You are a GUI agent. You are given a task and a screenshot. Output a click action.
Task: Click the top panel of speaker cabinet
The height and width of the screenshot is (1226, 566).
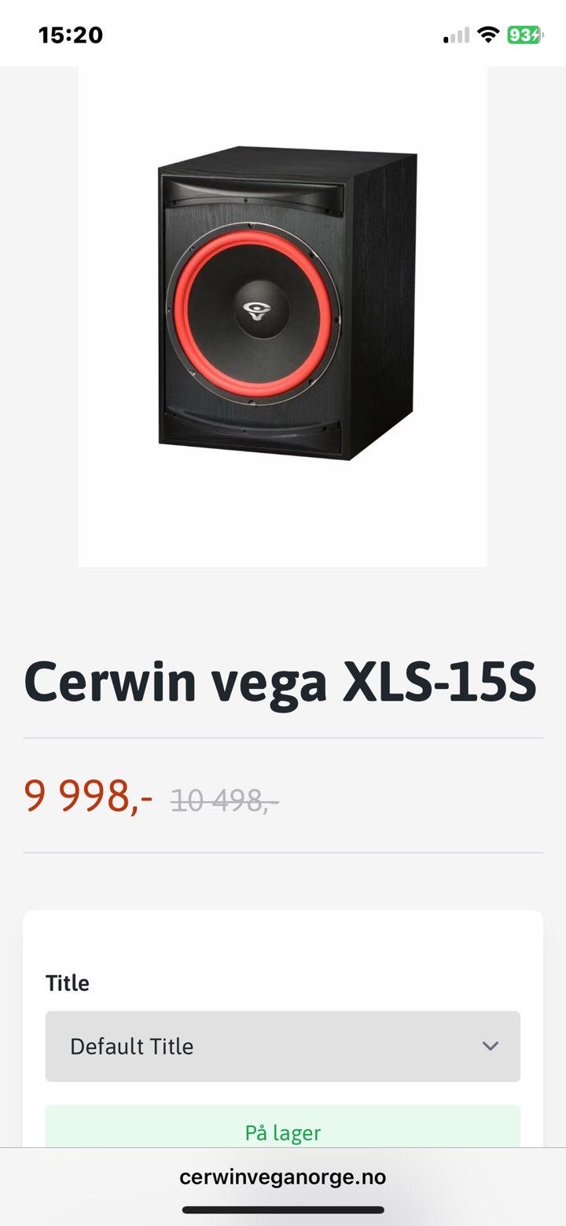[x=287, y=162]
